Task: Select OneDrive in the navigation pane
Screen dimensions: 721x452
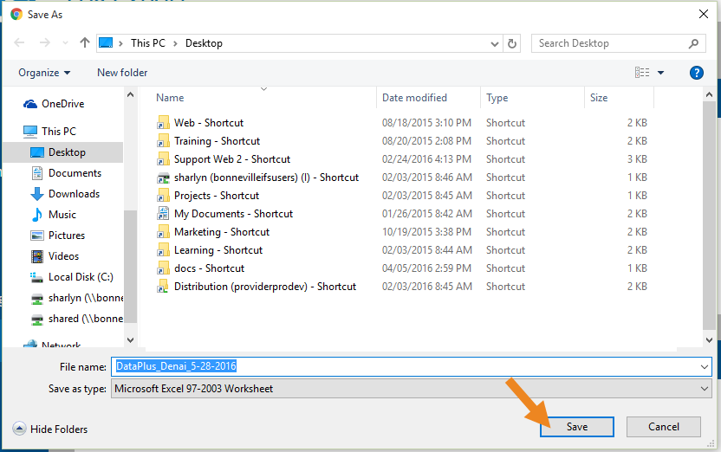Action: tap(62, 104)
